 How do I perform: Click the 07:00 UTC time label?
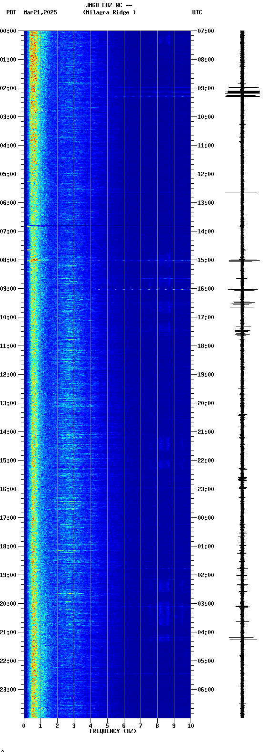point(206,31)
